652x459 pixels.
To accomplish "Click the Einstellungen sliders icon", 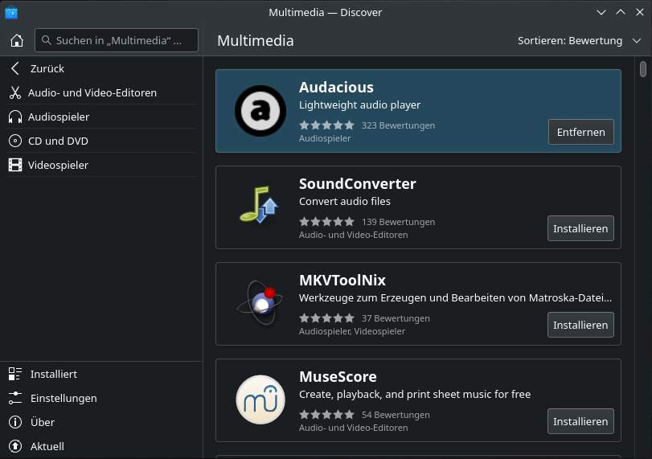I will click(x=15, y=398).
